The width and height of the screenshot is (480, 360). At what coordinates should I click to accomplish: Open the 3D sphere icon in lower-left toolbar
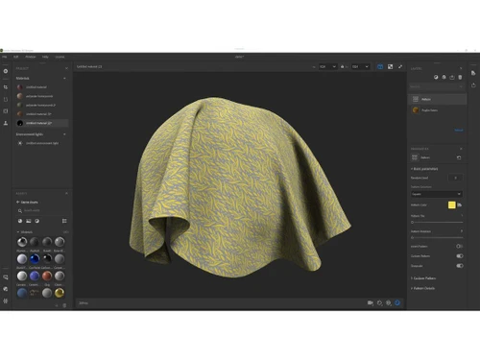pyautogui.click(x=6, y=289)
